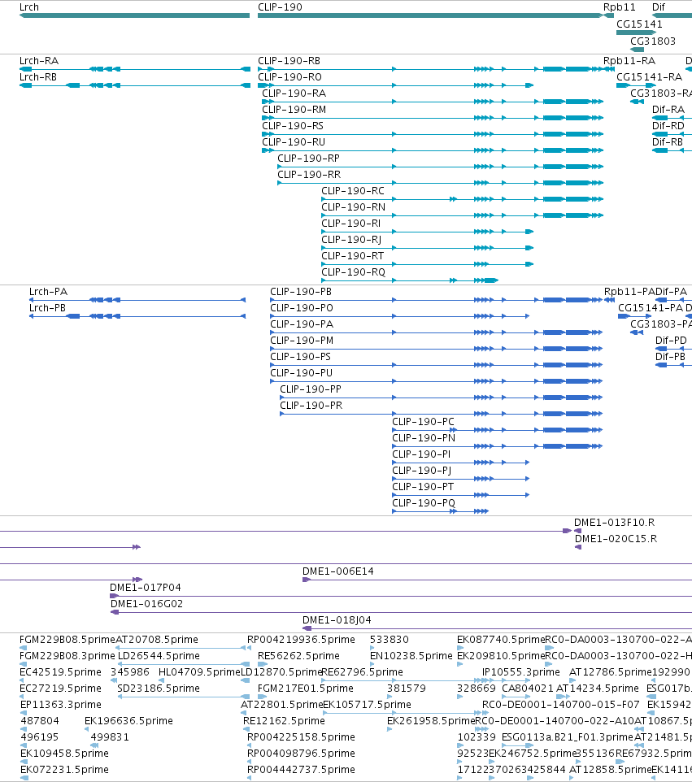The height and width of the screenshot is (782, 692).
Task: Click transcript CLIP-190-RO
Action: coord(289,77)
